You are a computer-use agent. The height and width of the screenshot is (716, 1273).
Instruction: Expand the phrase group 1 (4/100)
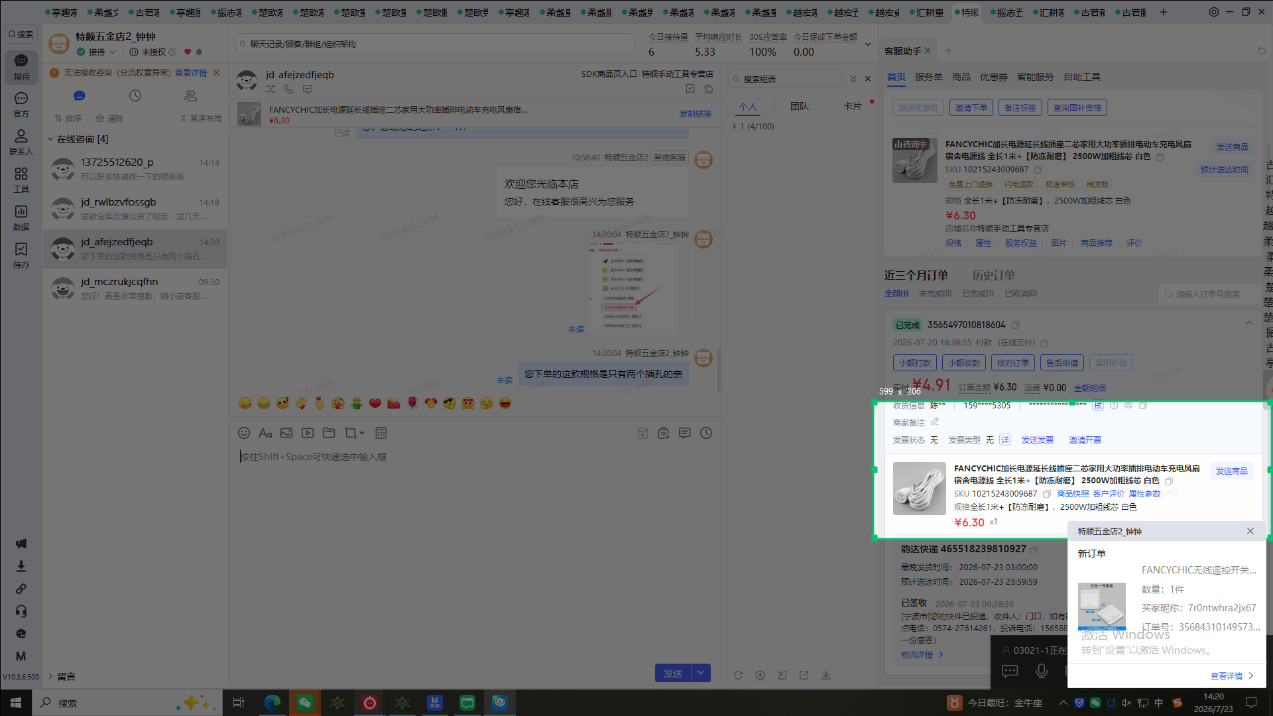735,126
